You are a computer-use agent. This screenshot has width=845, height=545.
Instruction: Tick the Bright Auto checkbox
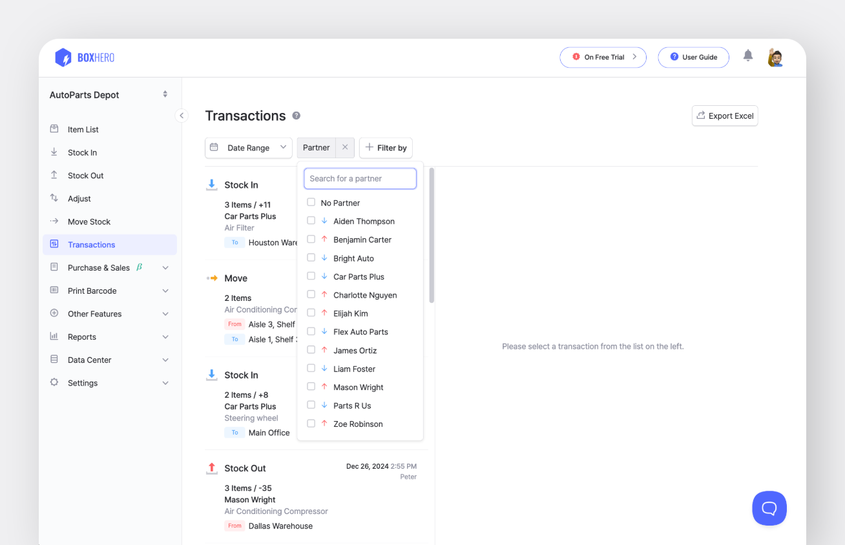311,258
